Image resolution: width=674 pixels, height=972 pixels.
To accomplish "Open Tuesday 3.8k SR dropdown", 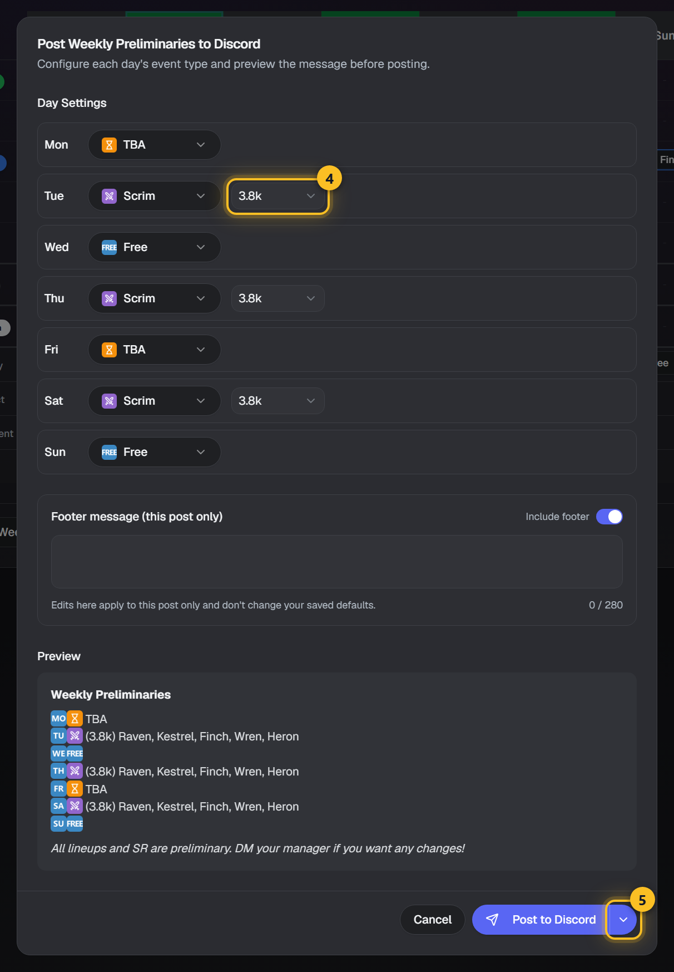I will [x=277, y=196].
